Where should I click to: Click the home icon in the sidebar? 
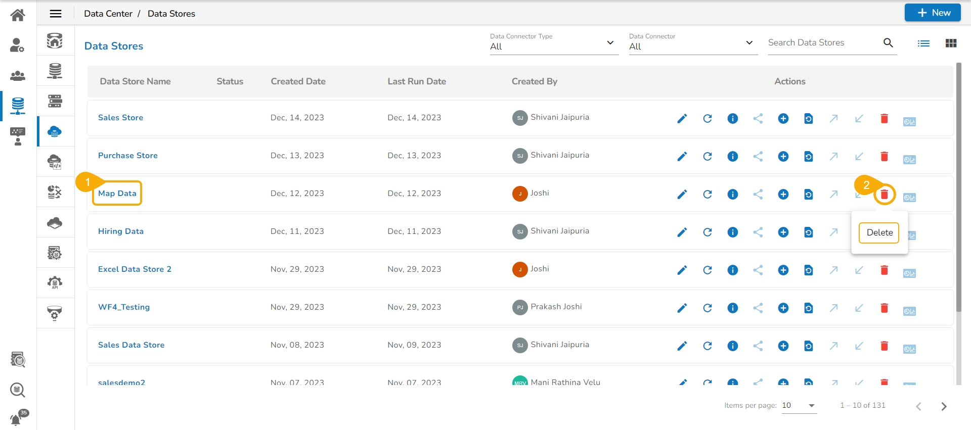[18, 15]
